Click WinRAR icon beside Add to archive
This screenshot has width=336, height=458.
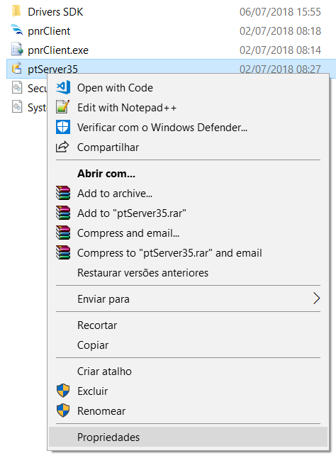pyautogui.click(x=63, y=193)
